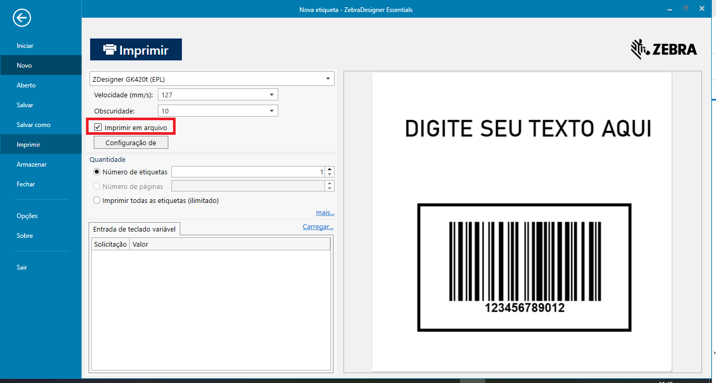Click the Carregar... link

tap(318, 226)
